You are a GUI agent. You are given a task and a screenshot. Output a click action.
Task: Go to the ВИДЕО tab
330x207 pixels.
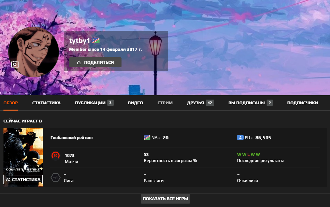coord(135,103)
